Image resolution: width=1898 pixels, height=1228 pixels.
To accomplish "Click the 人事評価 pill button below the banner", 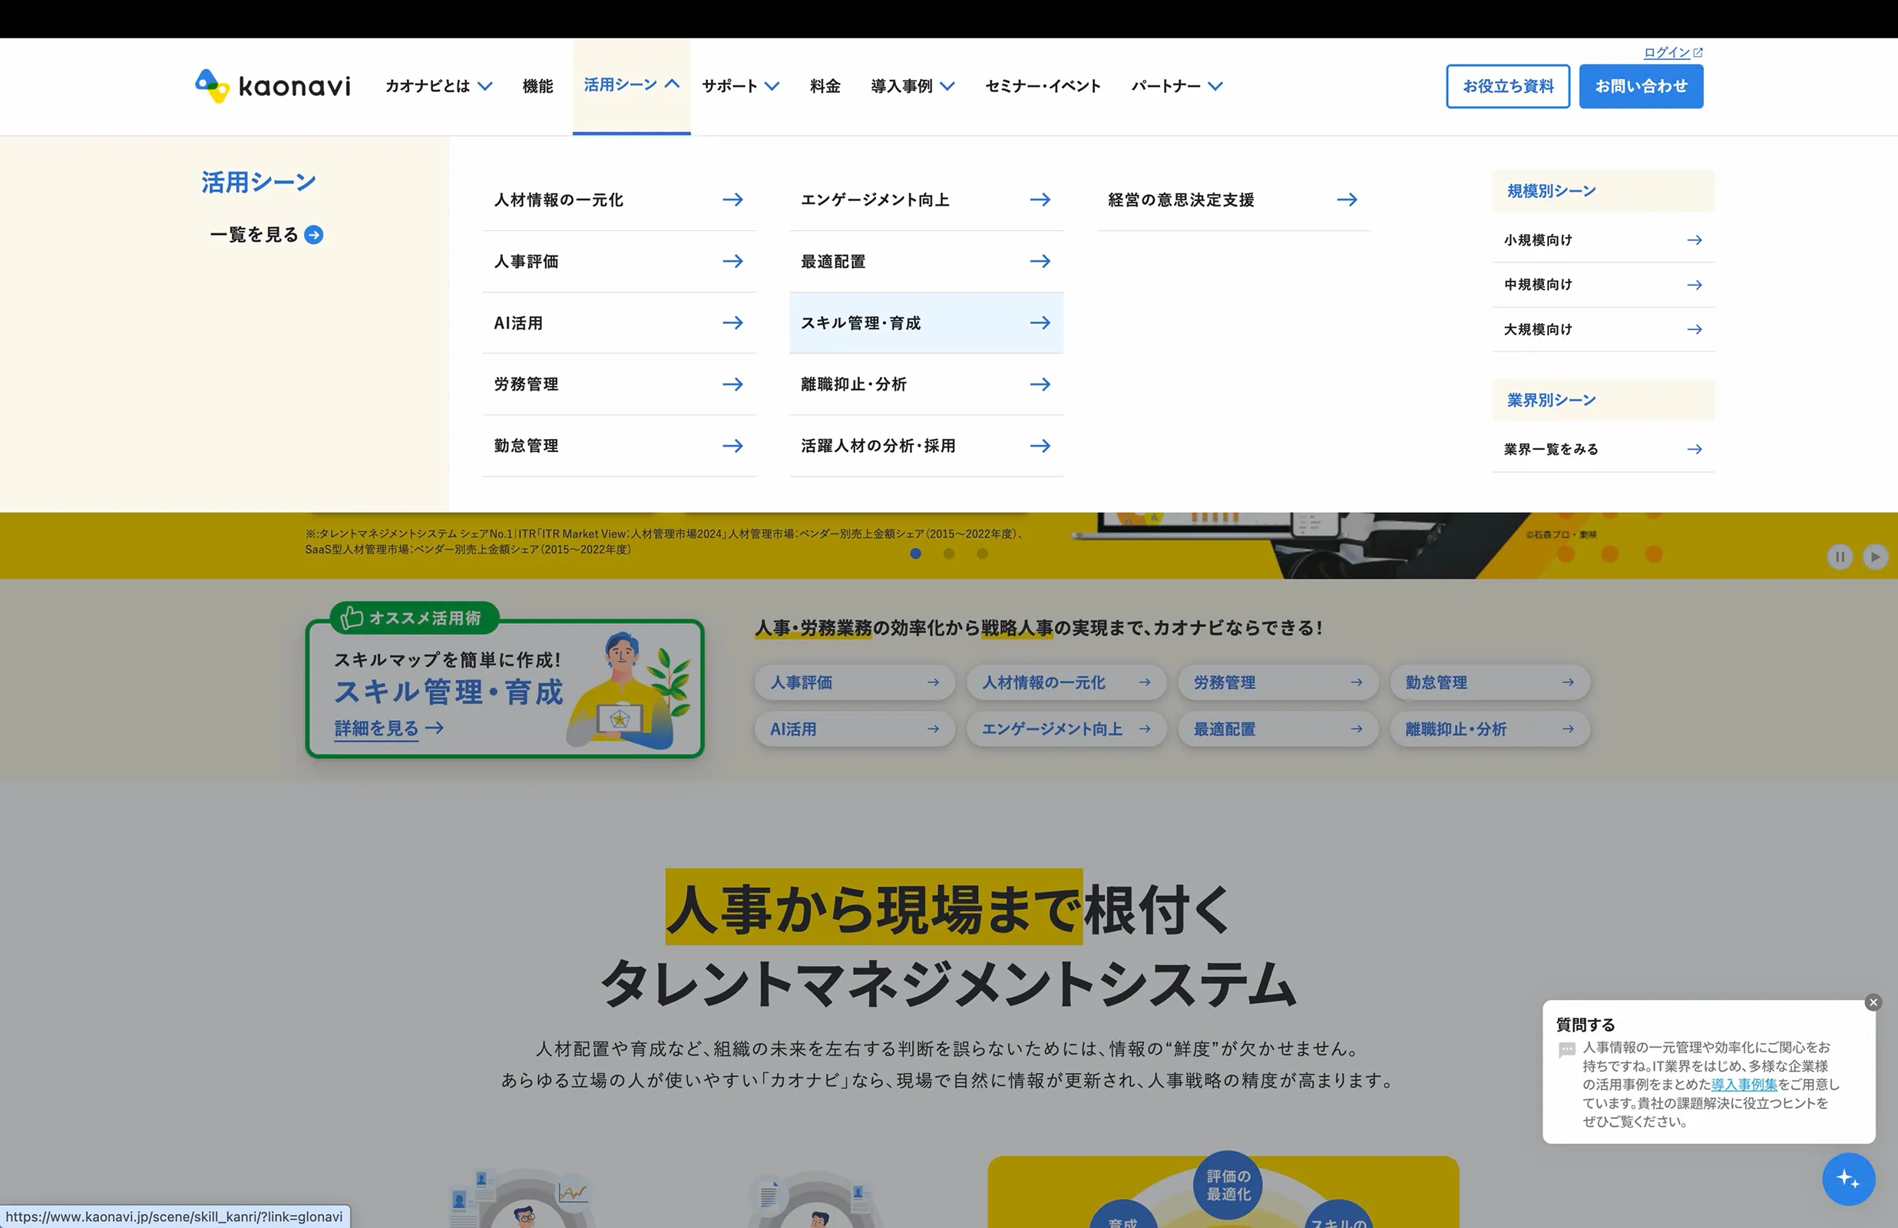I will pyautogui.click(x=854, y=682).
